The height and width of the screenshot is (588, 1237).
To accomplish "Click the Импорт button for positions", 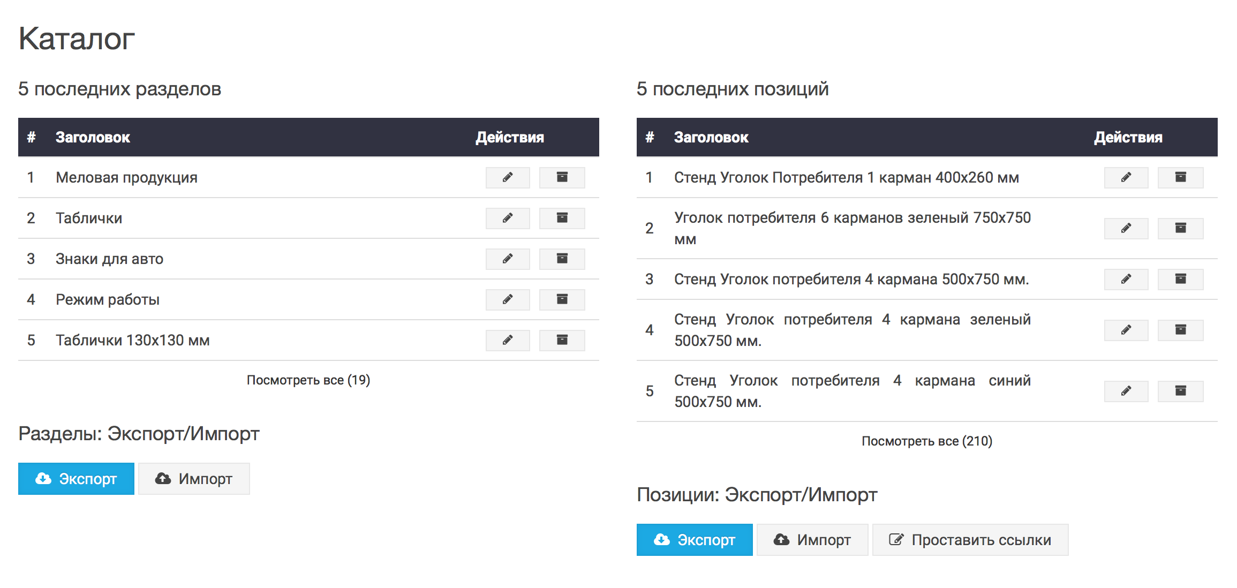I will coord(812,540).
